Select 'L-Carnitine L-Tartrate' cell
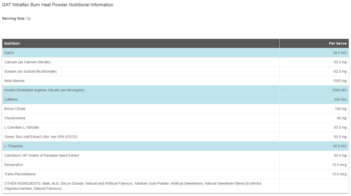This screenshot has width=351, height=196. pyautogui.click(x=141, y=127)
